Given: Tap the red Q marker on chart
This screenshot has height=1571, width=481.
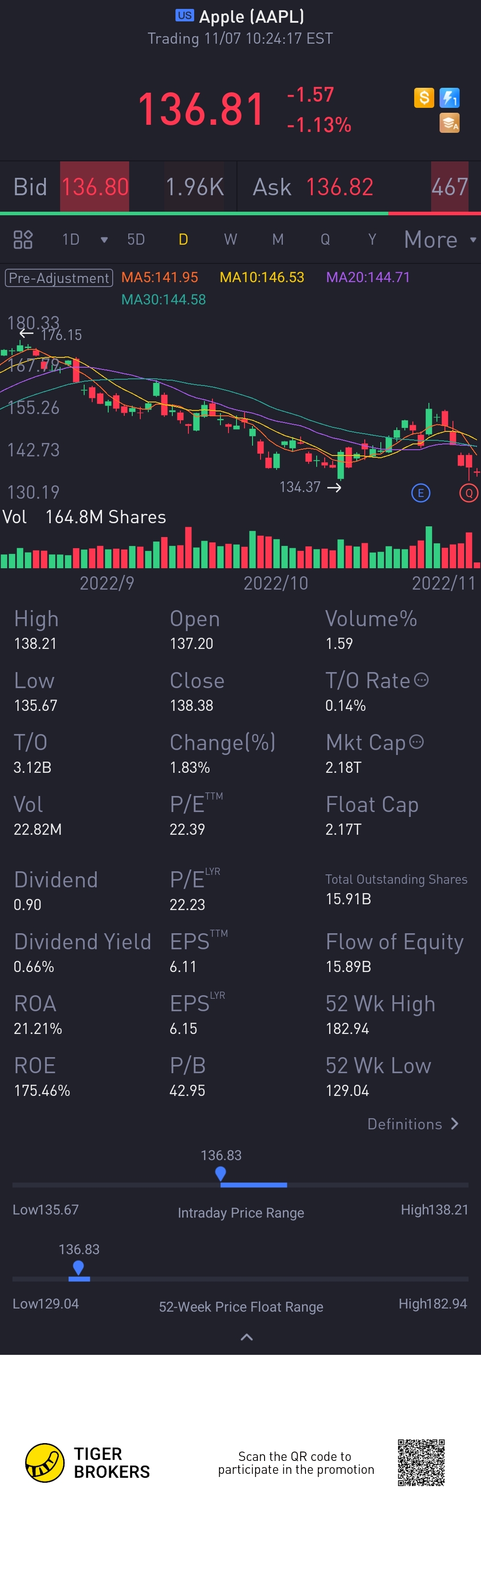Looking at the screenshot, I should (468, 493).
